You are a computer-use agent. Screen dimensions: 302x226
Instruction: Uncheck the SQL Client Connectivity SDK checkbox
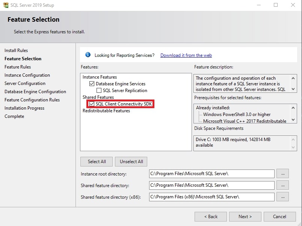[92, 104]
